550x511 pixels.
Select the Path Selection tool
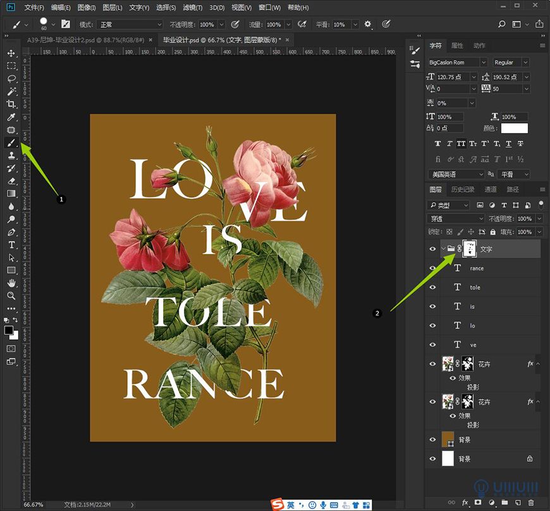(11, 258)
